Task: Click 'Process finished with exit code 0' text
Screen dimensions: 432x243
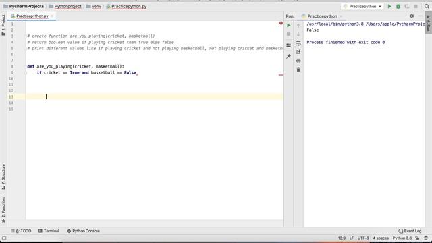Action: pyautogui.click(x=346, y=42)
